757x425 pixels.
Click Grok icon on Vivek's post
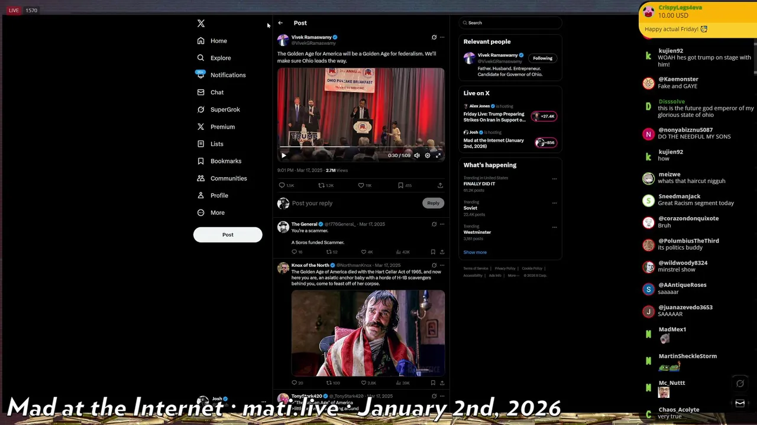[434, 37]
